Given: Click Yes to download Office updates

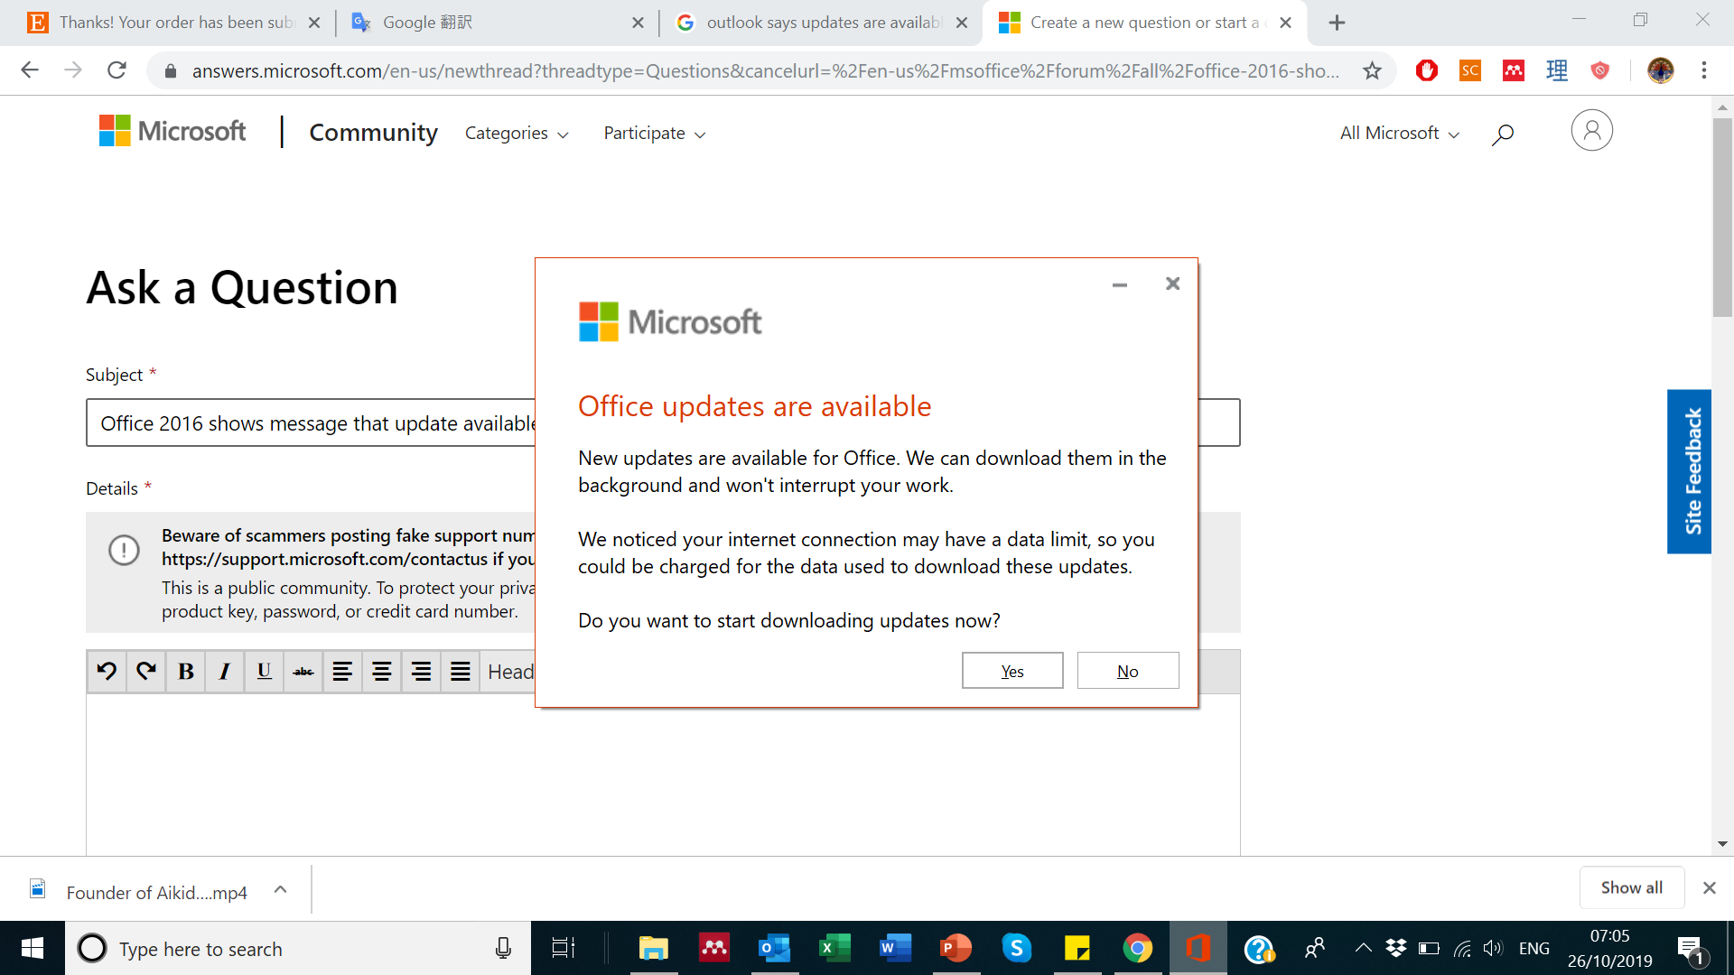Looking at the screenshot, I should pyautogui.click(x=1012, y=671).
